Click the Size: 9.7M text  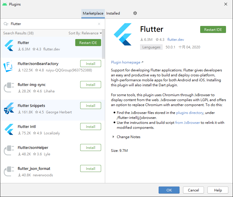point(119,150)
